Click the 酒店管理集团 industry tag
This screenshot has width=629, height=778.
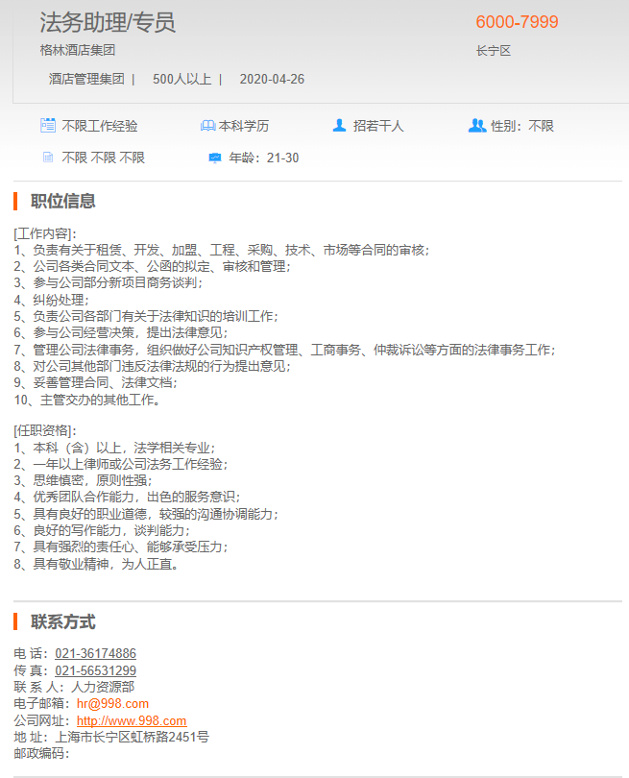[x=86, y=79]
